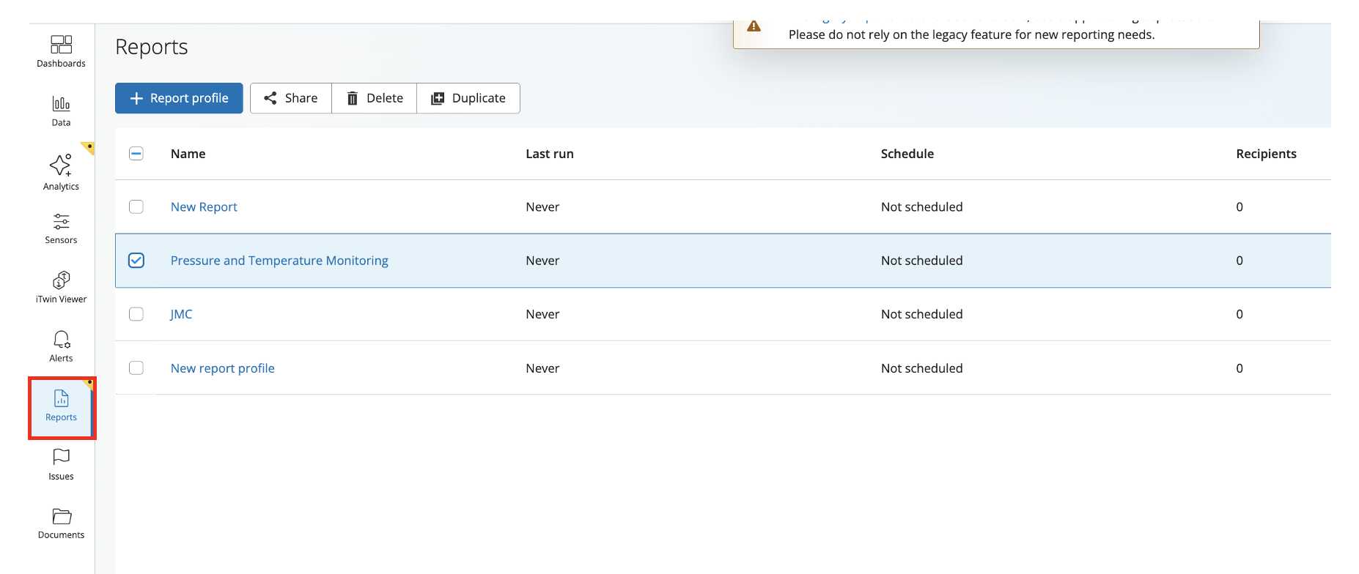
Task: Launch the iTwin Viewer icon
Action: (x=61, y=280)
